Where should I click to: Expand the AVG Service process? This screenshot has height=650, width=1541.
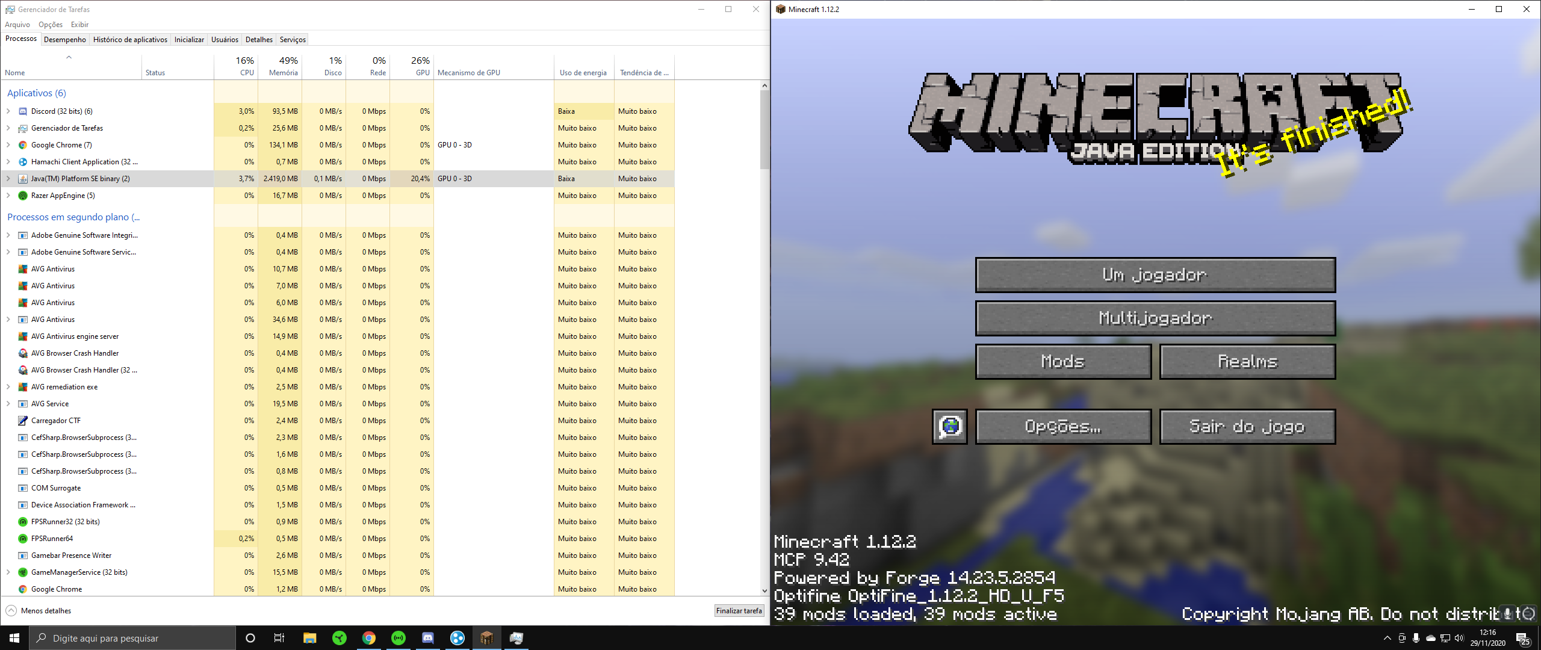point(8,404)
